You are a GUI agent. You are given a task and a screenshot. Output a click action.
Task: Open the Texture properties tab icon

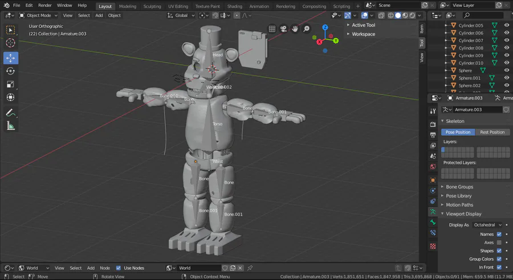[433, 246]
